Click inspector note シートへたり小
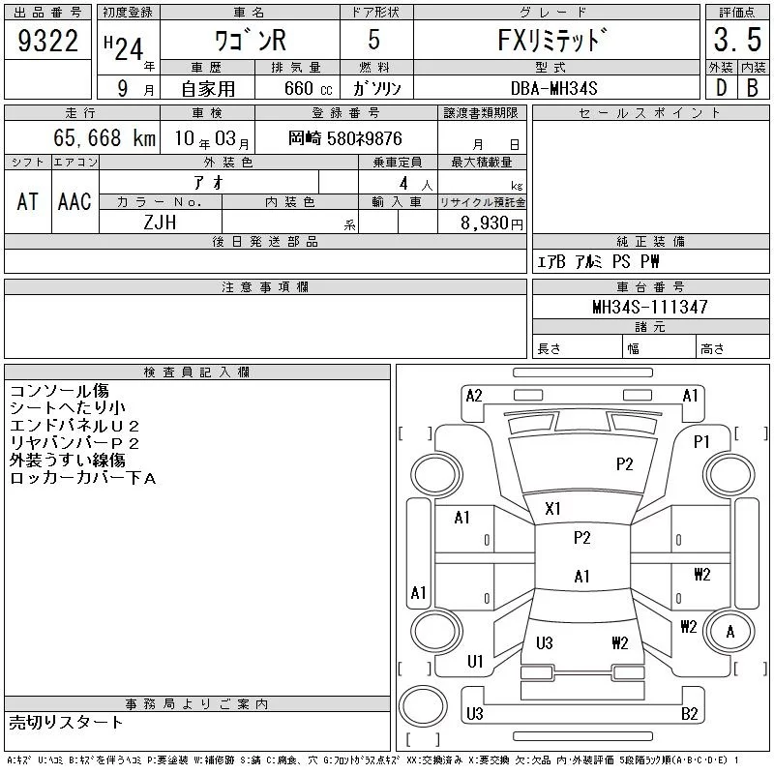 point(68,408)
